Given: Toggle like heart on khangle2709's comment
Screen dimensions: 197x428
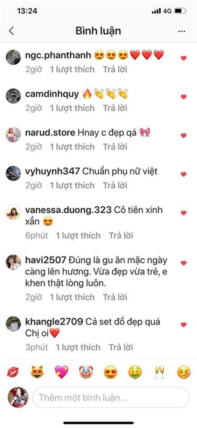Looking at the screenshot, I should click(x=184, y=325).
